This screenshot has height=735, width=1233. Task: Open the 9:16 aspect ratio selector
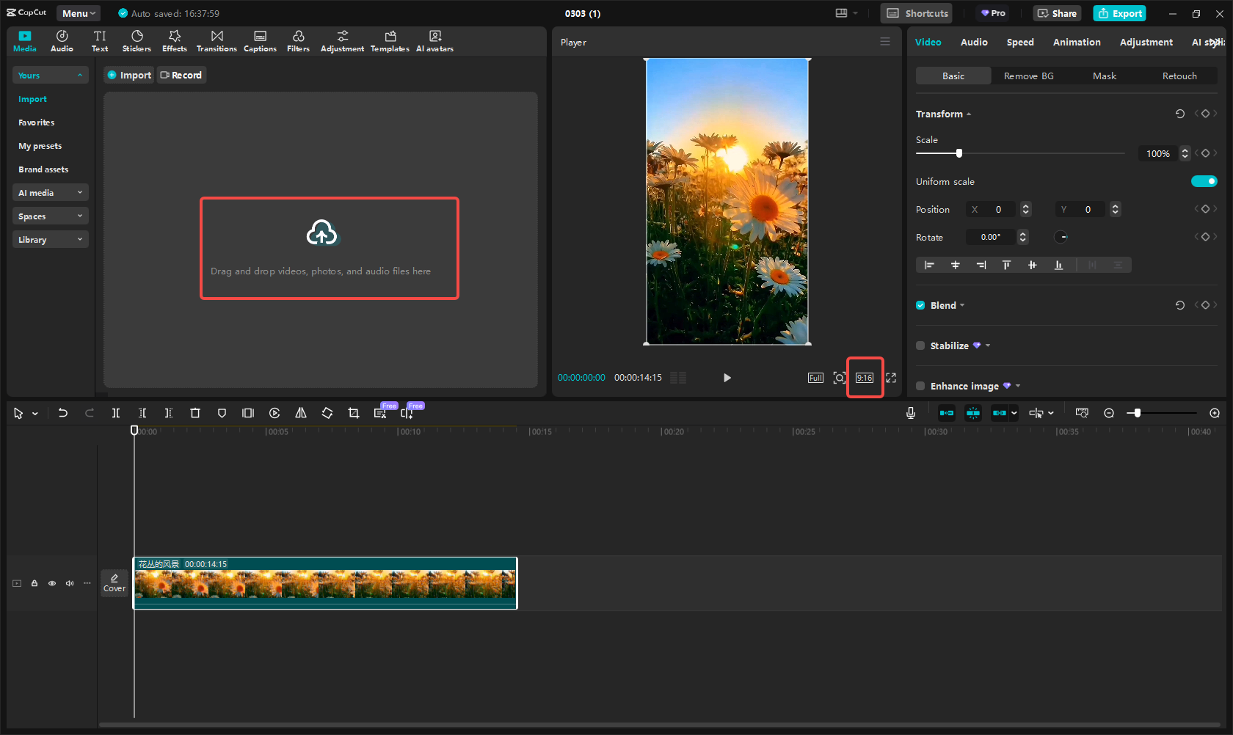(x=865, y=377)
